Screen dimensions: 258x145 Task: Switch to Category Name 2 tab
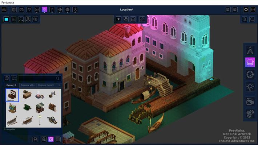pyautogui.click(x=46, y=85)
